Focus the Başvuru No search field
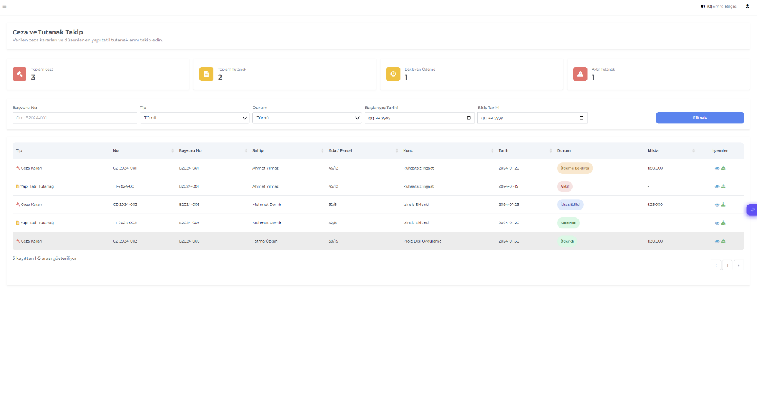The image size is (757, 405). pyautogui.click(x=75, y=118)
